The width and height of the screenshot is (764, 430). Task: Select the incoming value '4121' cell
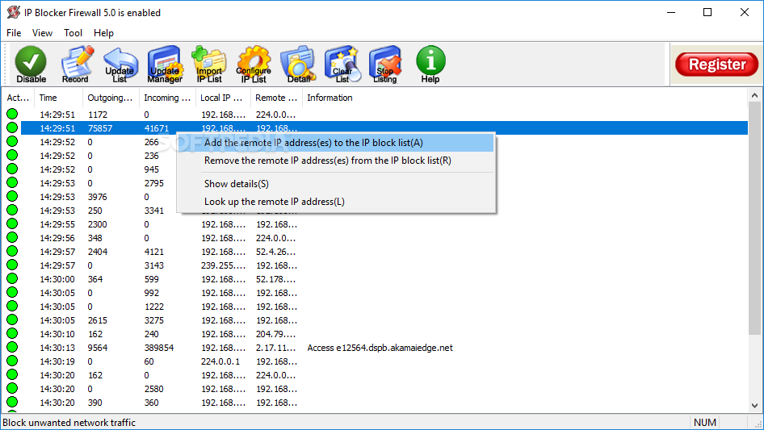point(154,252)
